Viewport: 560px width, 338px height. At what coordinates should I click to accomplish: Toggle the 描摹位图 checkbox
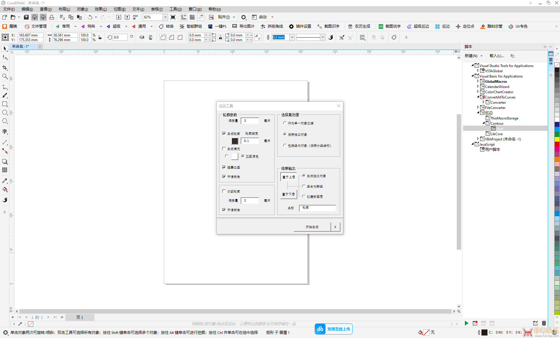pyautogui.click(x=224, y=167)
